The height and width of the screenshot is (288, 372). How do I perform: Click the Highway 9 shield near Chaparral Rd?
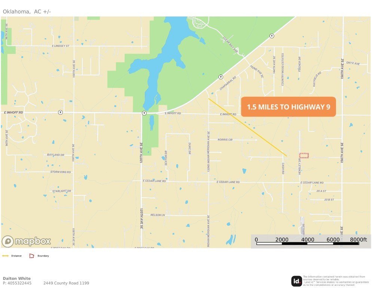tap(221, 77)
